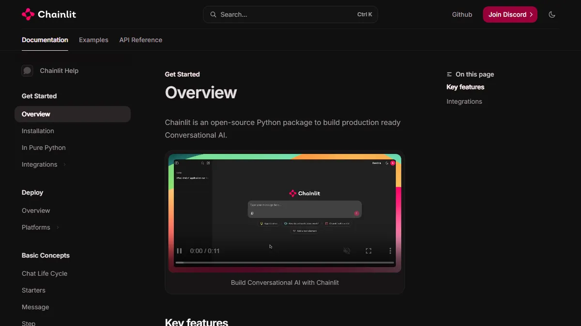Pause the video
Viewport: 581px width, 326px height.
[x=179, y=251]
